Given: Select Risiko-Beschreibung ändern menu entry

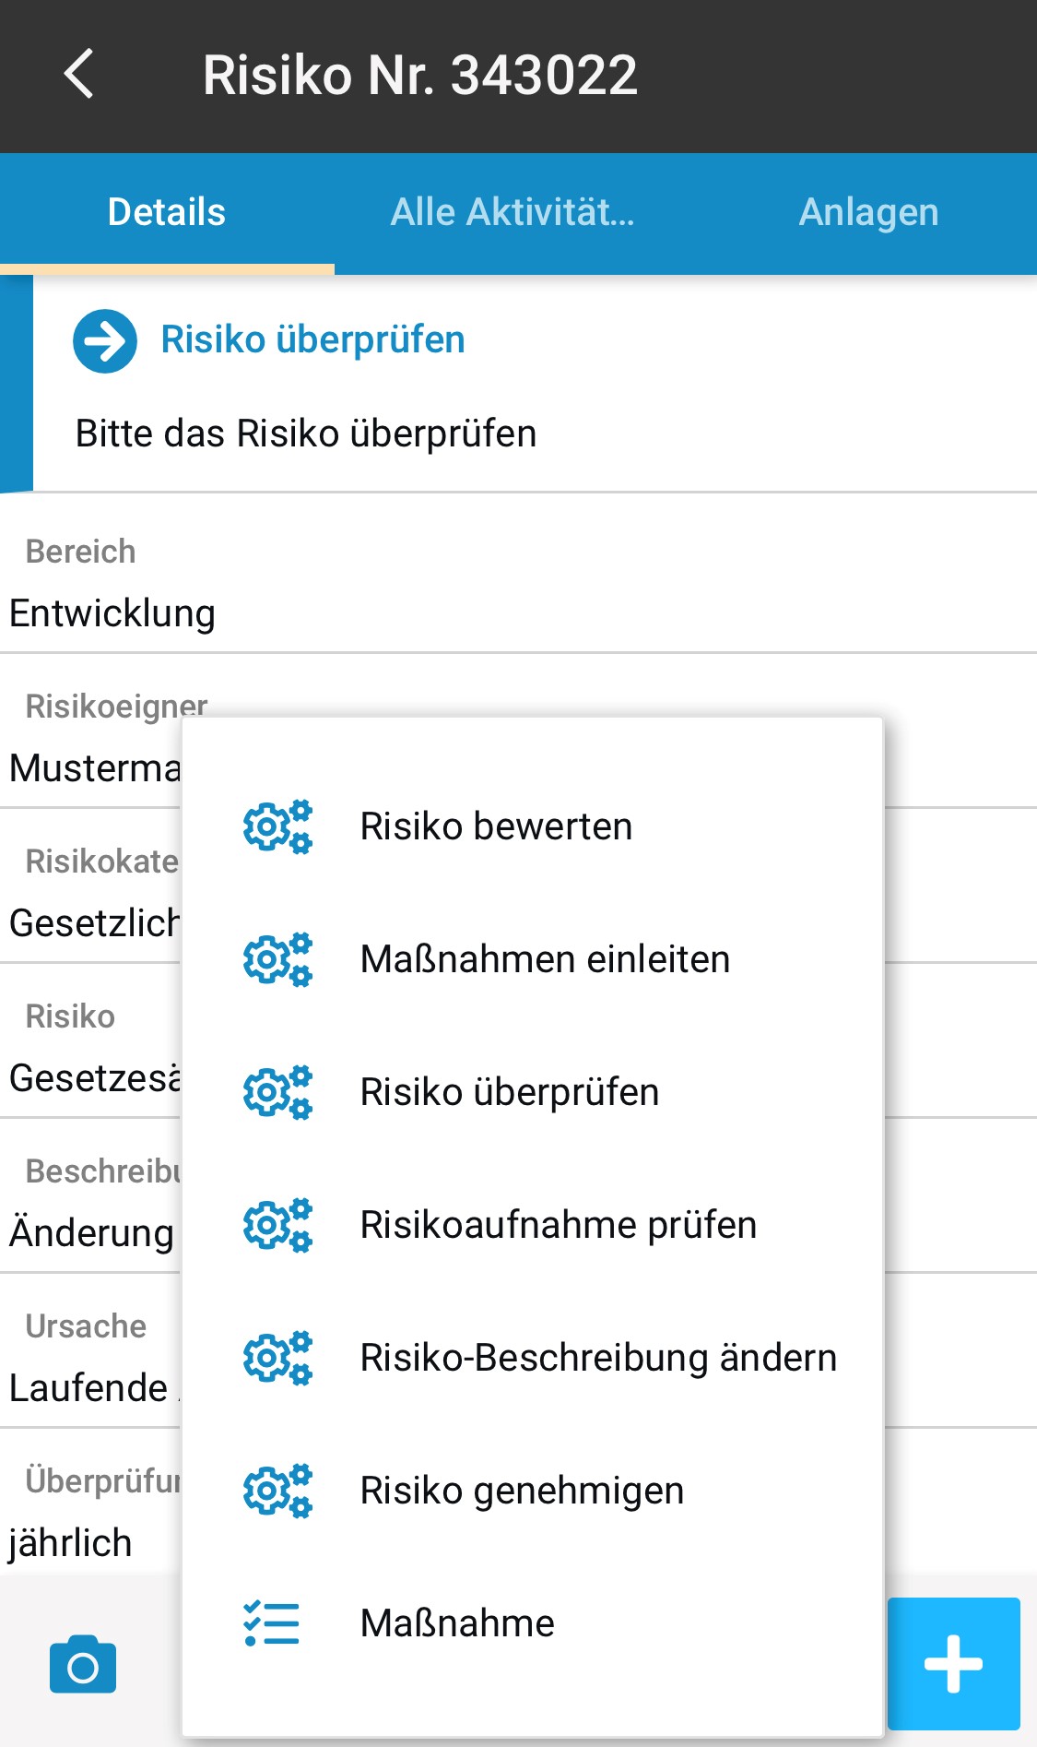Looking at the screenshot, I should point(598,1358).
